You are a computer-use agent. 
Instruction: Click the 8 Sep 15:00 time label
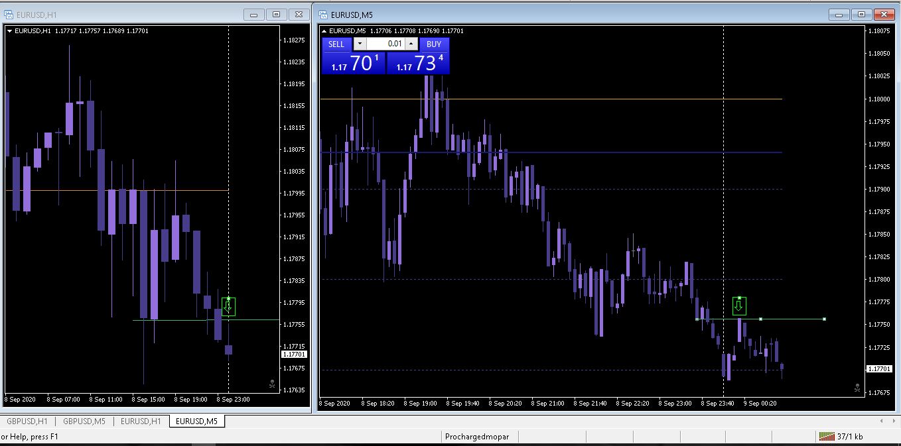pos(148,400)
